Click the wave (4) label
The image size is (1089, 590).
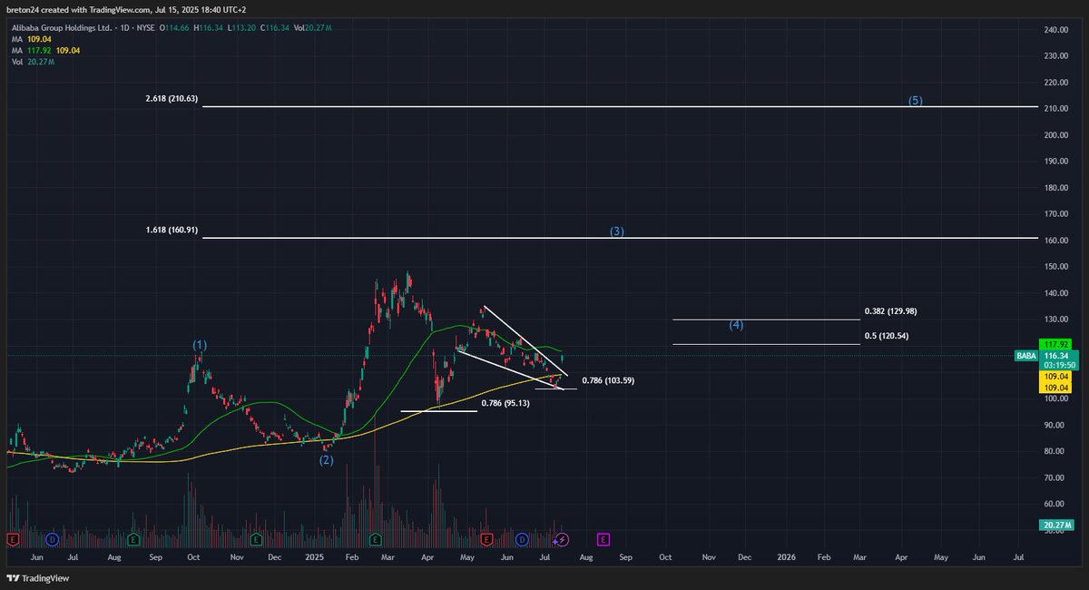tap(737, 325)
